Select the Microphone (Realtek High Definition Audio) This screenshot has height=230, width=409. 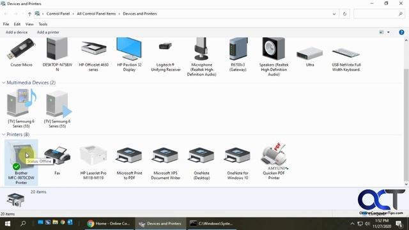click(x=202, y=57)
